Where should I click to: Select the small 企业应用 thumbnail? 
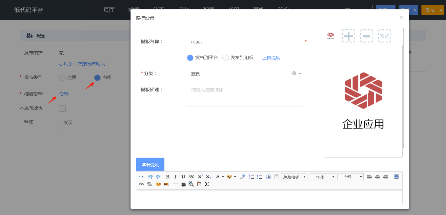331,36
